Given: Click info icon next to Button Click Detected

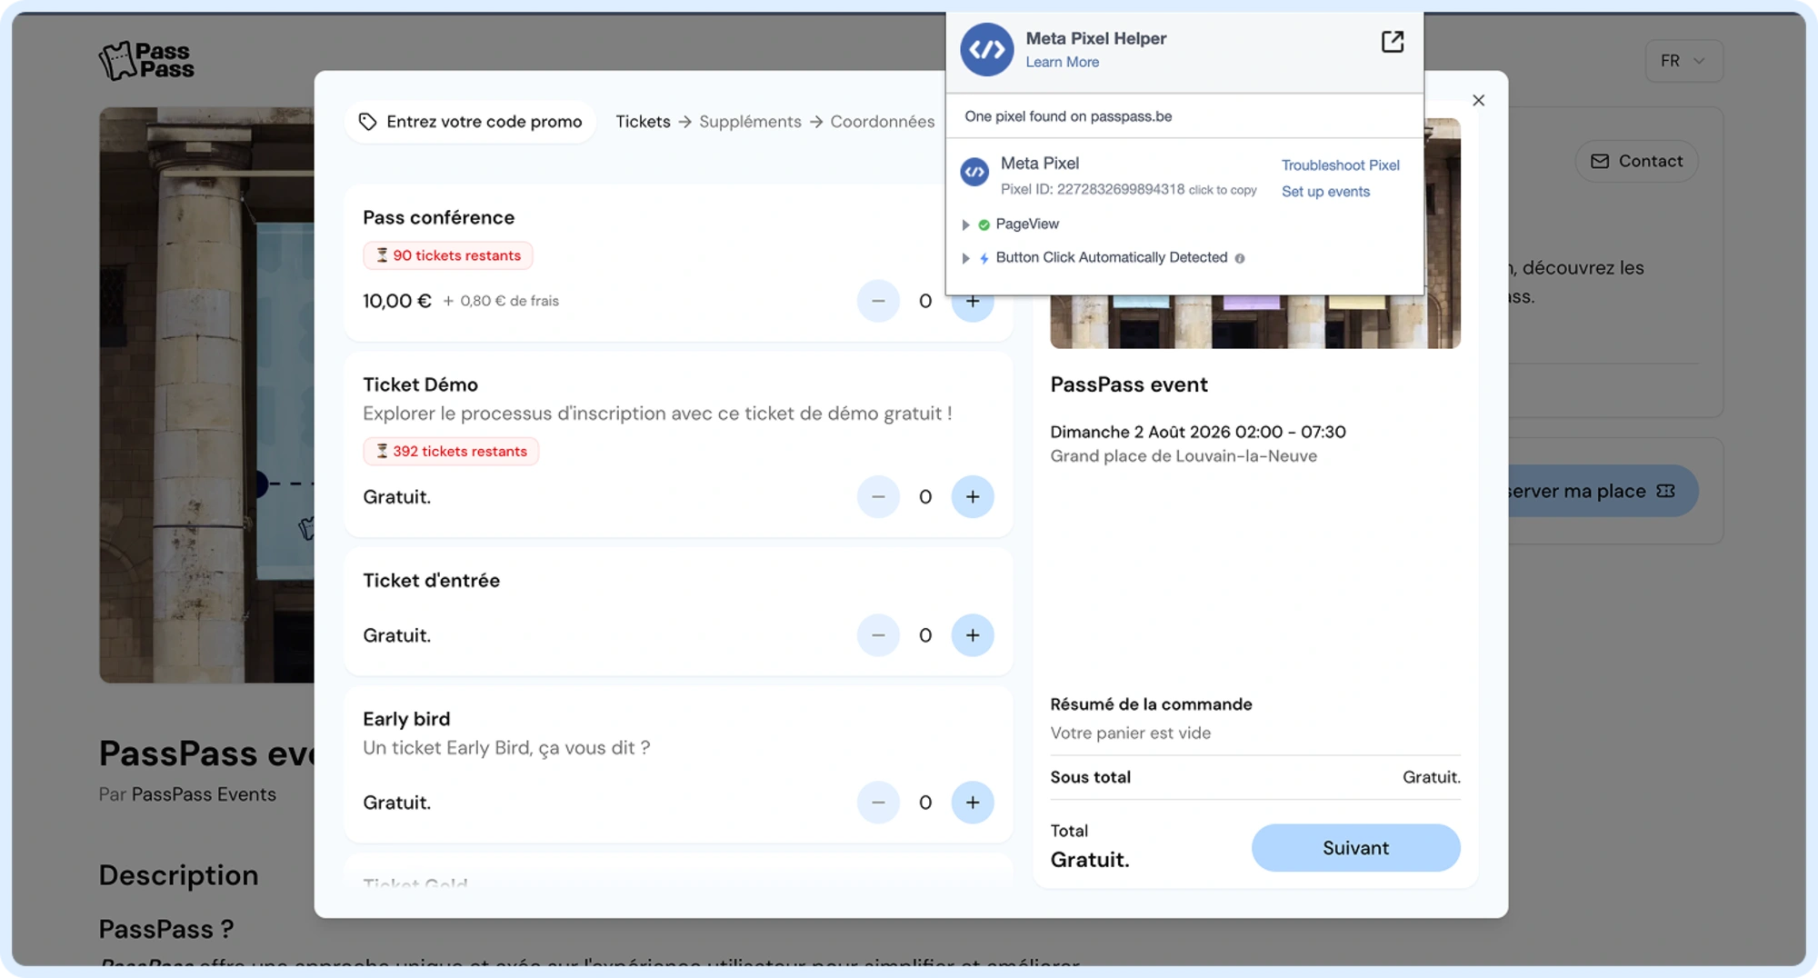Looking at the screenshot, I should click(1240, 258).
